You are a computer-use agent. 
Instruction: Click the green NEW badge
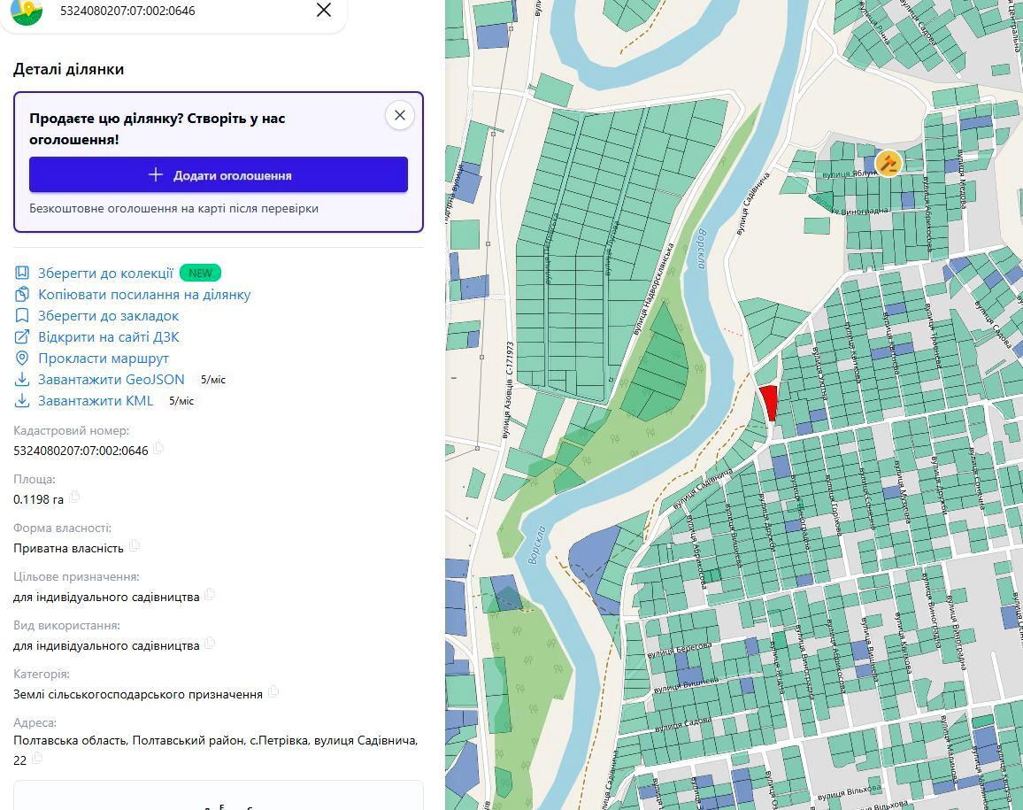pos(200,273)
